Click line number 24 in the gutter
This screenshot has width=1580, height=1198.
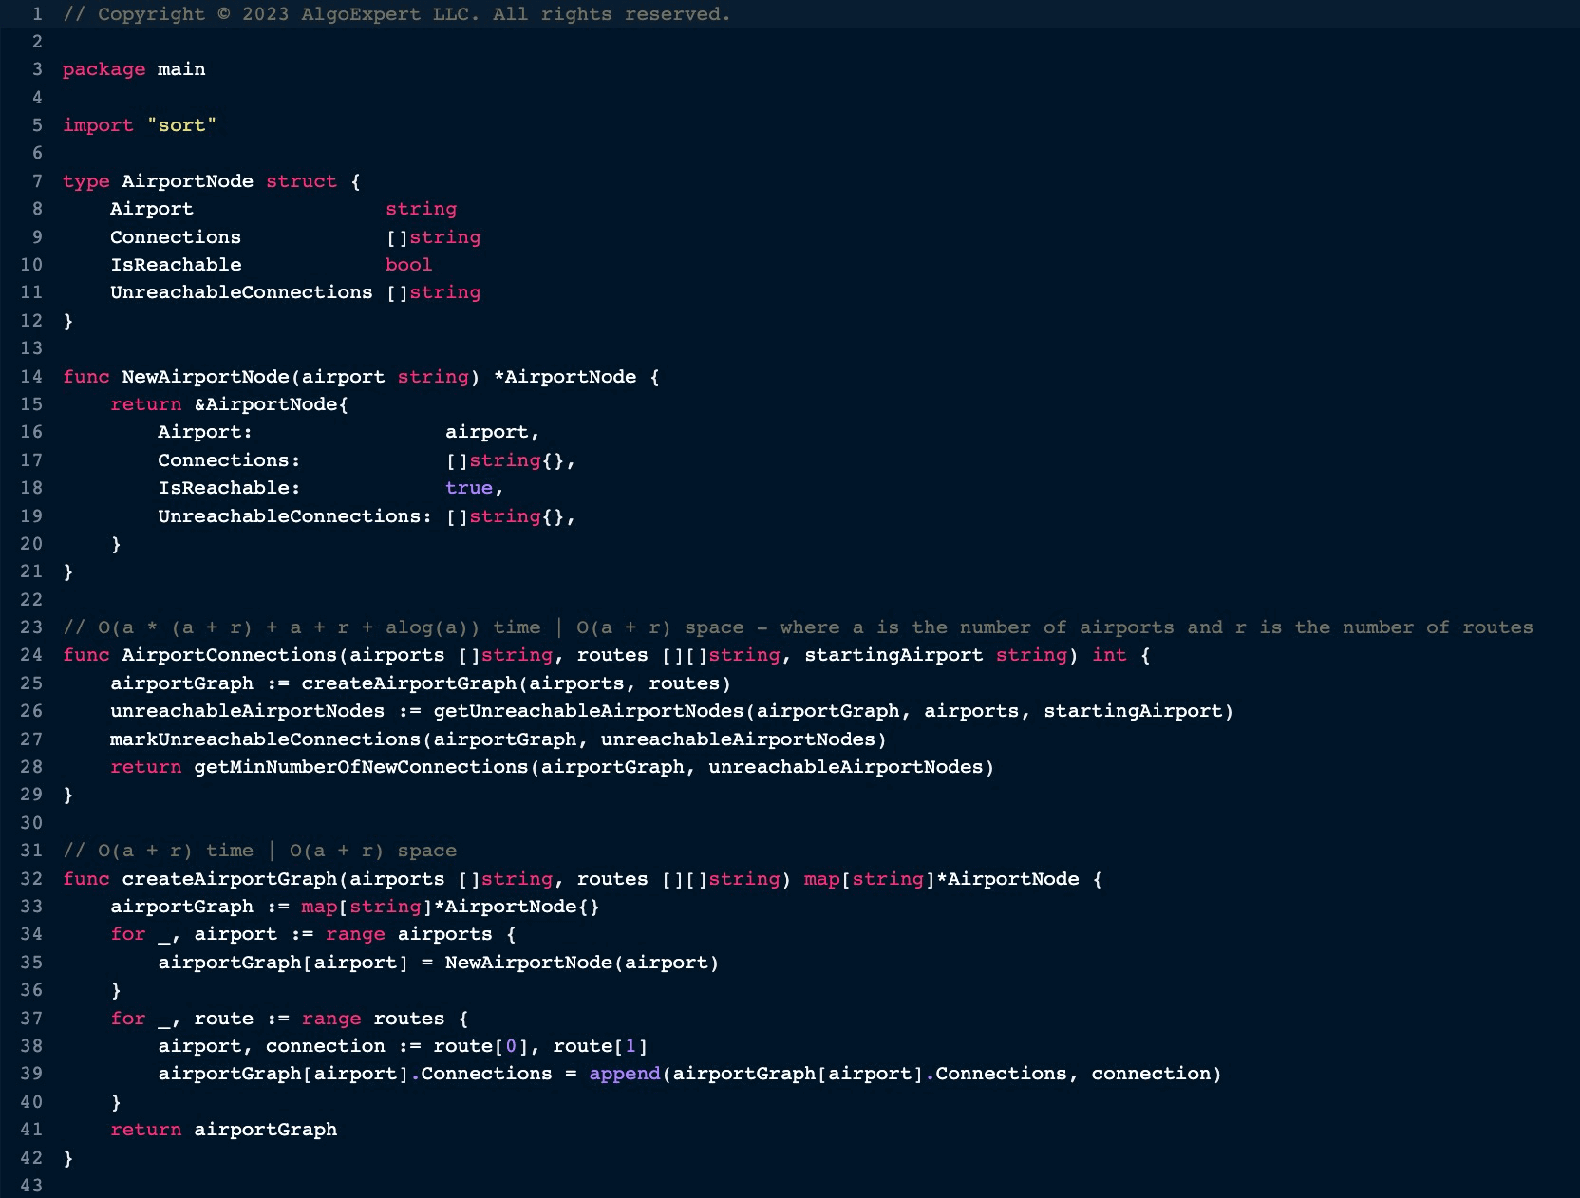click(x=31, y=655)
